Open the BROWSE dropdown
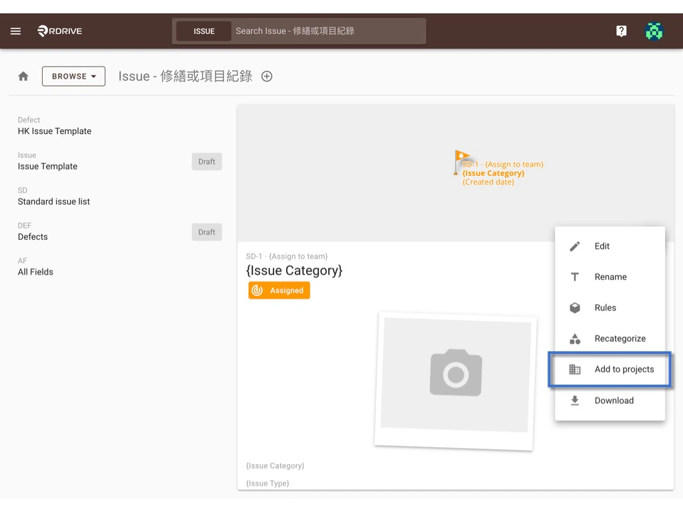 pyautogui.click(x=73, y=76)
